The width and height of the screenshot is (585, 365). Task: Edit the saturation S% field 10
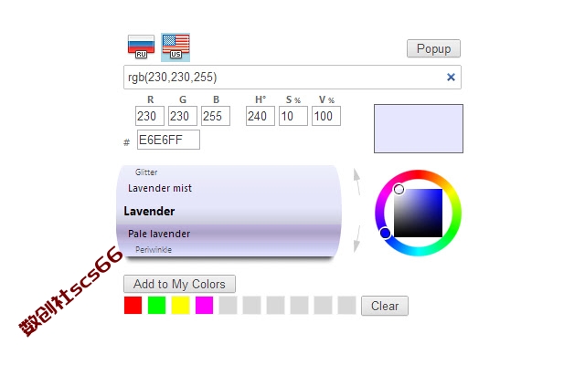pyautogui.click(x=292, y=116)
